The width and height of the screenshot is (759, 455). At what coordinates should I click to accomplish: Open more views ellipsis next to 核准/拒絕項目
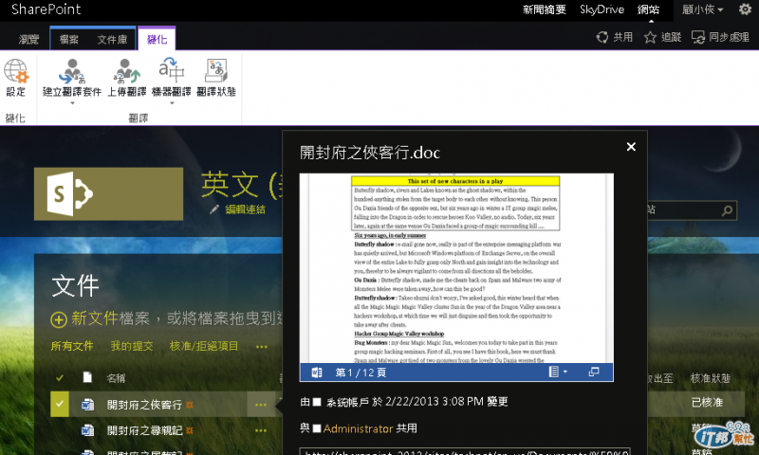pyautogui.click(x=262, y=347)
